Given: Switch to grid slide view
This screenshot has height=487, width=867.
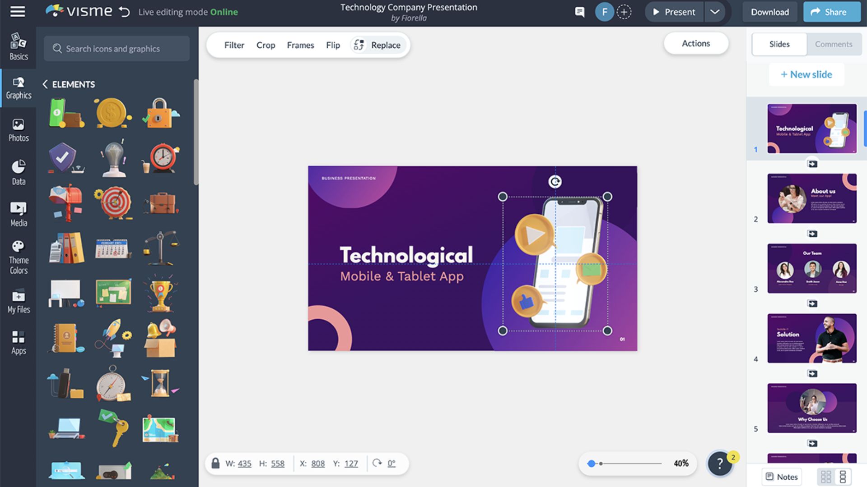Looking at the screenshot, I should [826, 477].
